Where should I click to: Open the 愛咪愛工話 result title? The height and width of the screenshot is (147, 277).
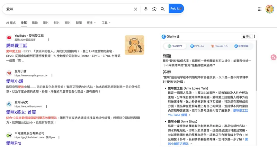pyautogui.click(x=17, y=46)
